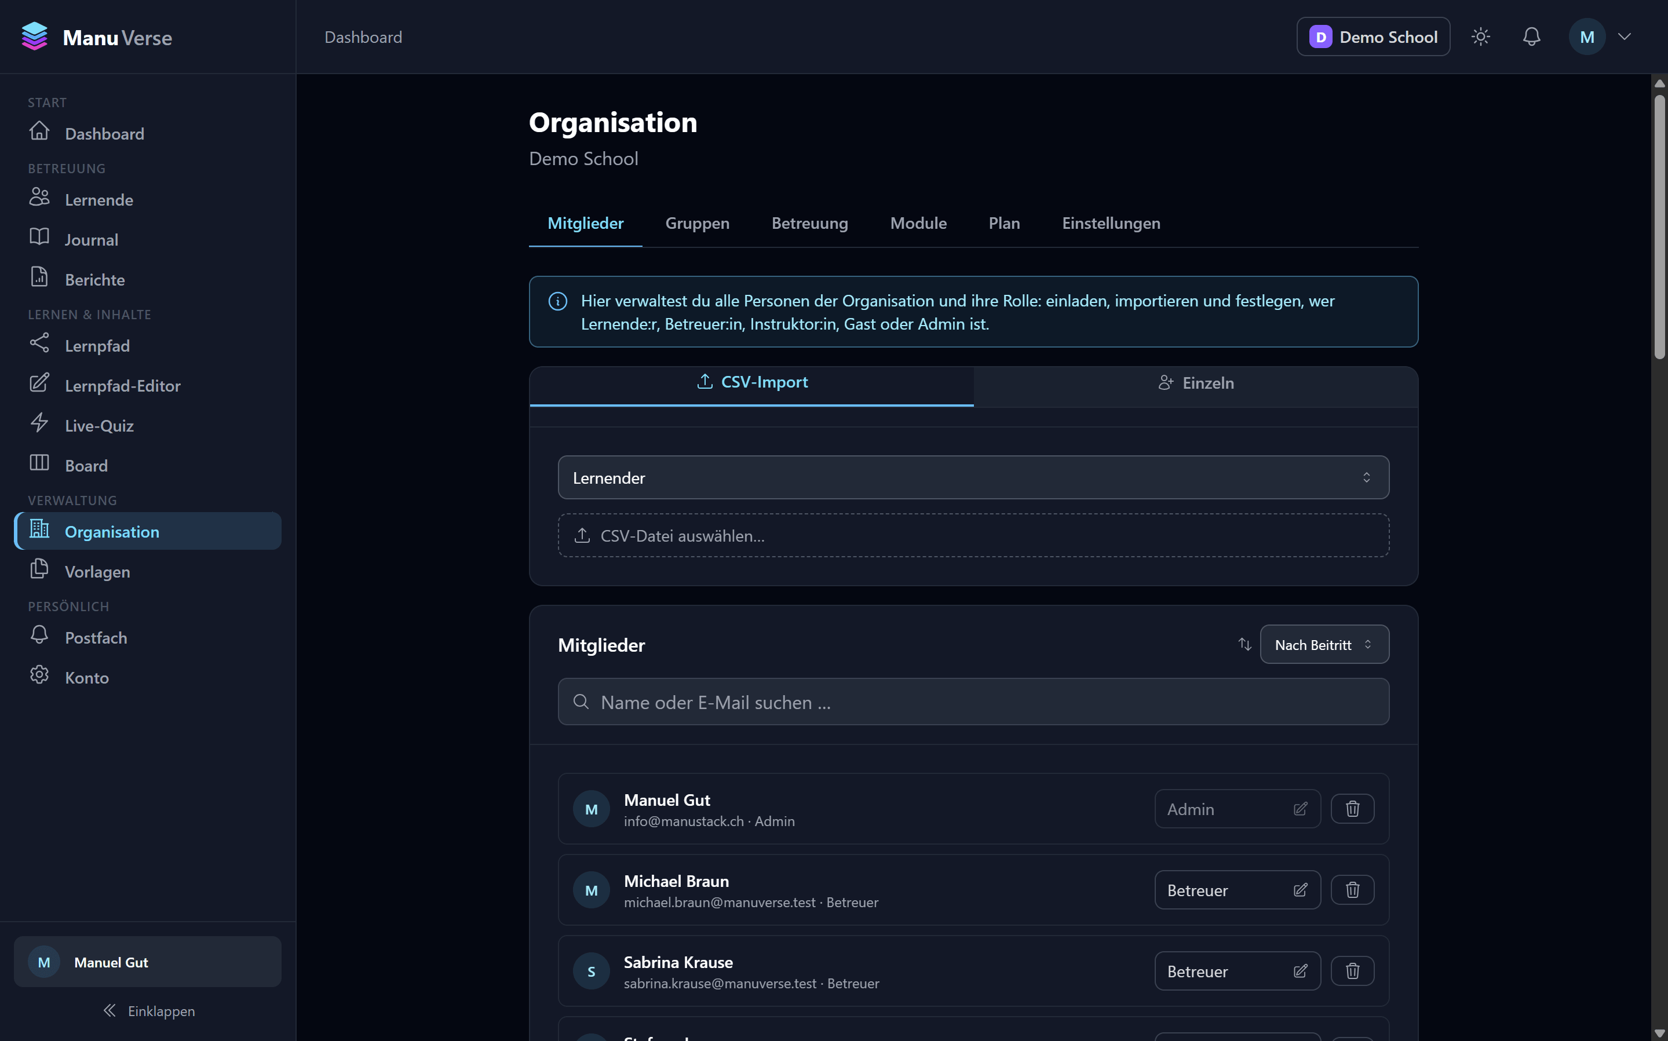Image resolution: width=1668 pixels, height=1041 pixels.
Task: Click the ManuVerse logo icon
Action: [x=34, y=36]
